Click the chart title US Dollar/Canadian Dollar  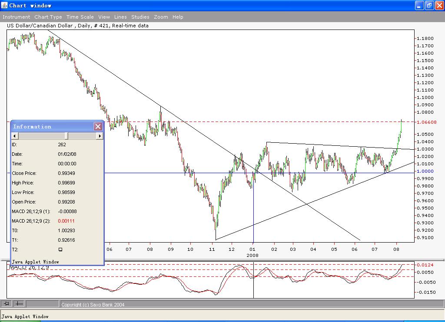tap(40, 26)
